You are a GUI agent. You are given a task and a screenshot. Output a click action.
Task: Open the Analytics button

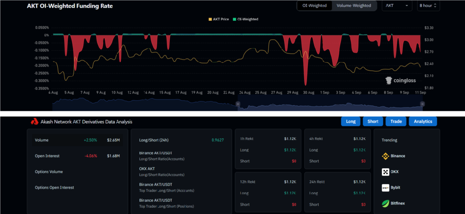pos(423,122)
